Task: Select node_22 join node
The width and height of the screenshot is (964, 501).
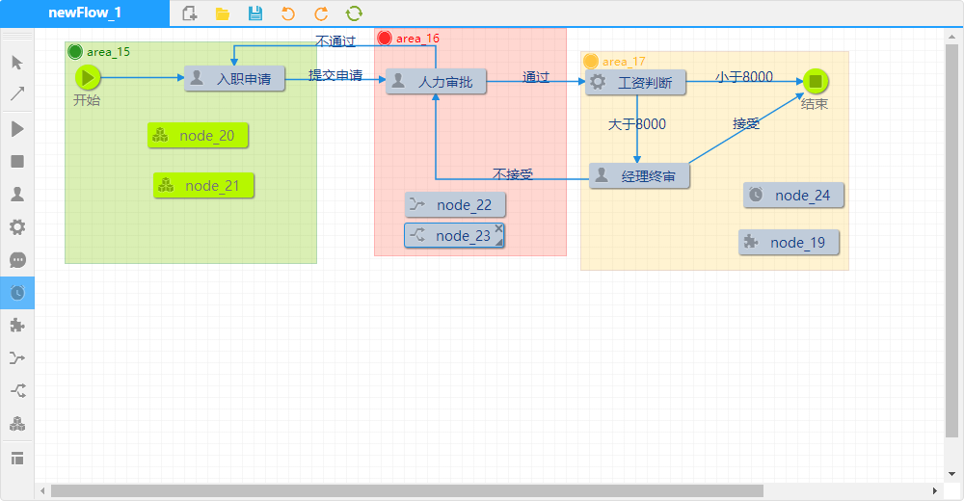Action: click(455, 204)
